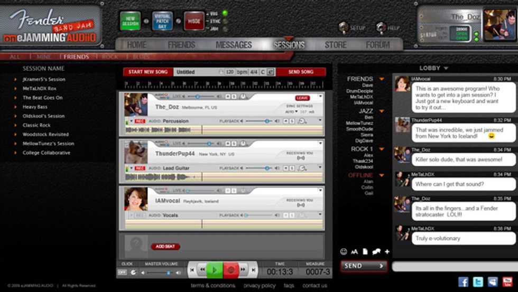Leave the session with LEAVE button
Image resolution: width=518 pixels, height=292 pixels.
[x=302, y=98]
